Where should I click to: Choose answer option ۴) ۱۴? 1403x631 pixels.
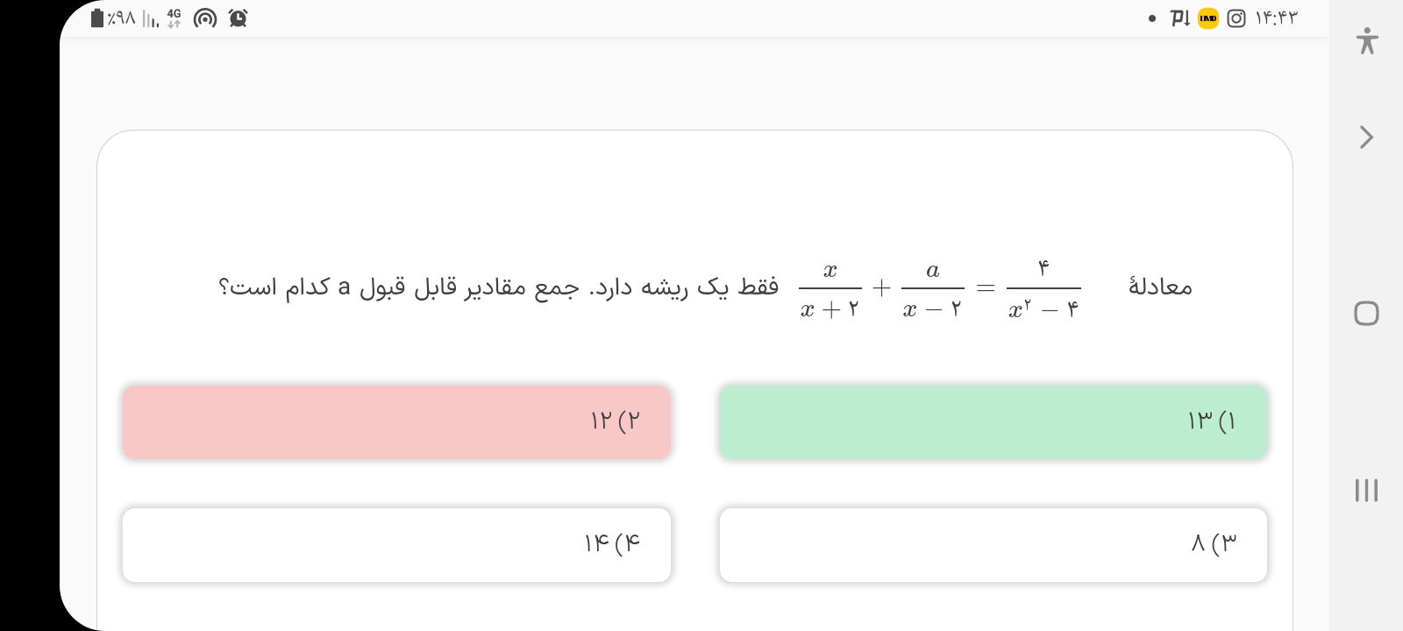[396, 544]
